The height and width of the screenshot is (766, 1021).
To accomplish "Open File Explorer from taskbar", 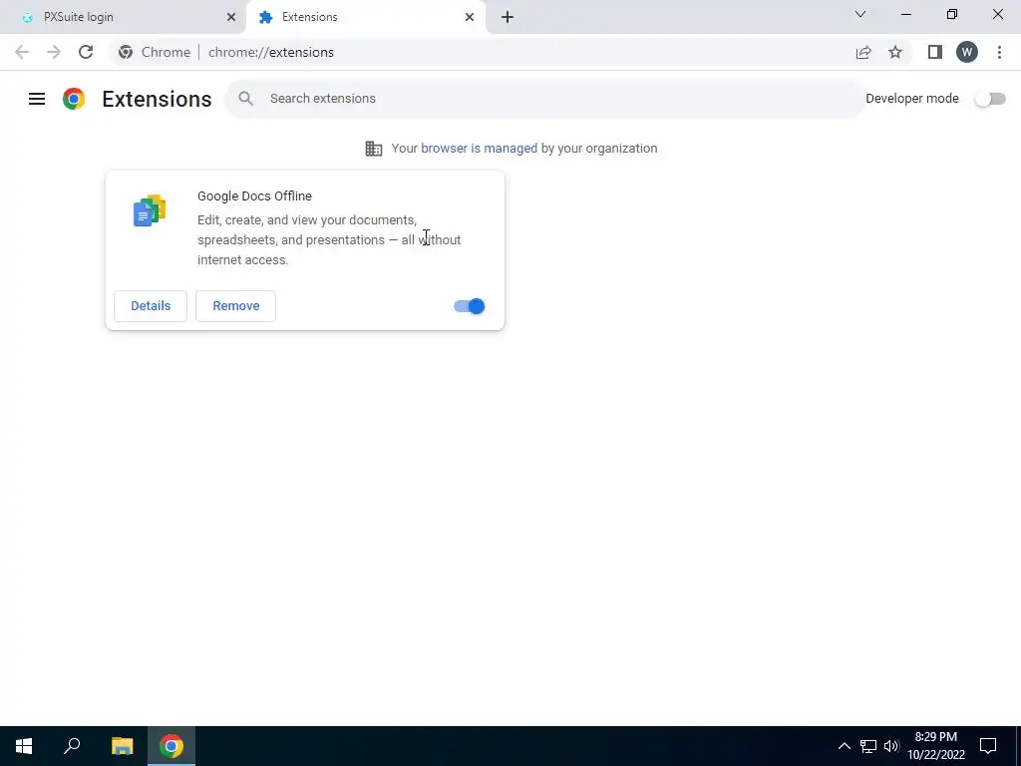I will tap(122, 746).
